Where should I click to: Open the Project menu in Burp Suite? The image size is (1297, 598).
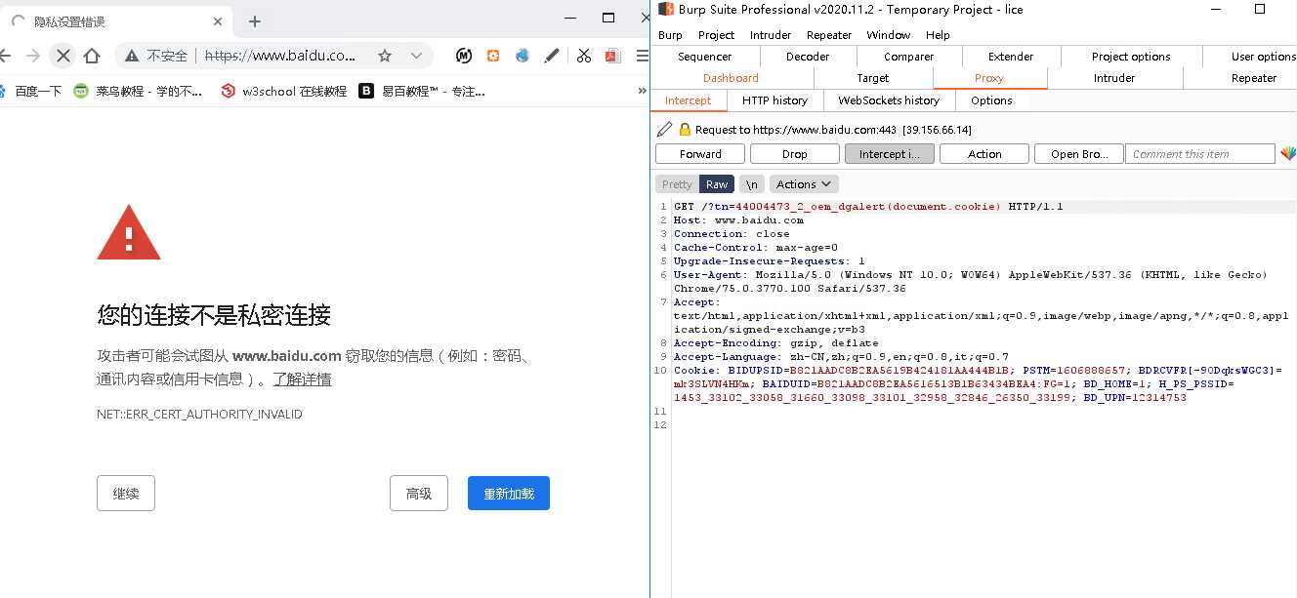pos(716,35)
